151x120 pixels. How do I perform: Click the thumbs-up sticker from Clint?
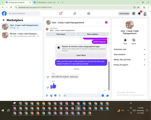tap(53, 86)
